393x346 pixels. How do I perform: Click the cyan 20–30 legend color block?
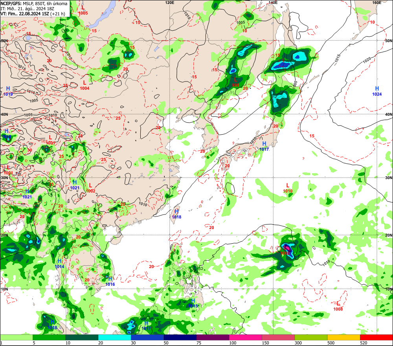114,337
